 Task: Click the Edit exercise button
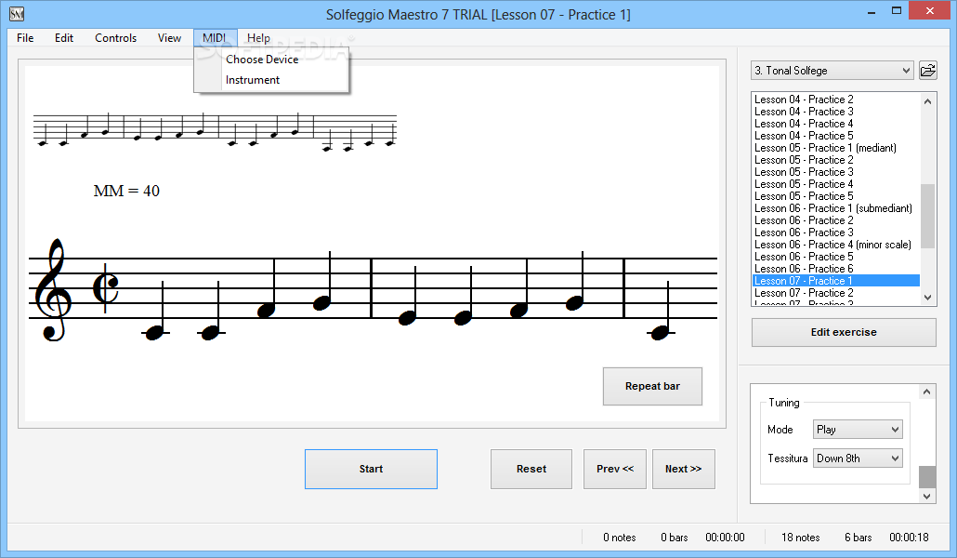point(844,333)
